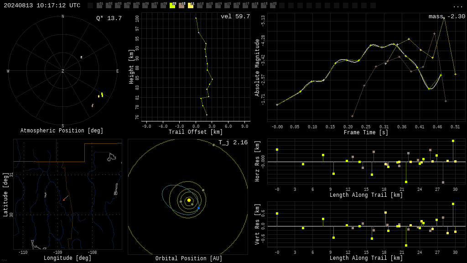Click the R radiant marker in sky plot
Viewport: 467px width, 263px height.
pyautogui.click(x=81, y=57)
